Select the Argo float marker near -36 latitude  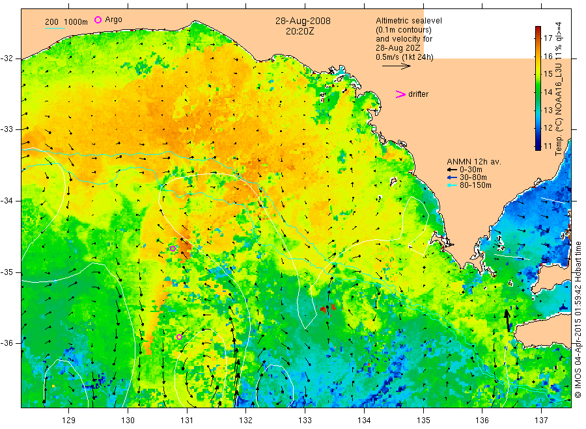click(180, 337)
